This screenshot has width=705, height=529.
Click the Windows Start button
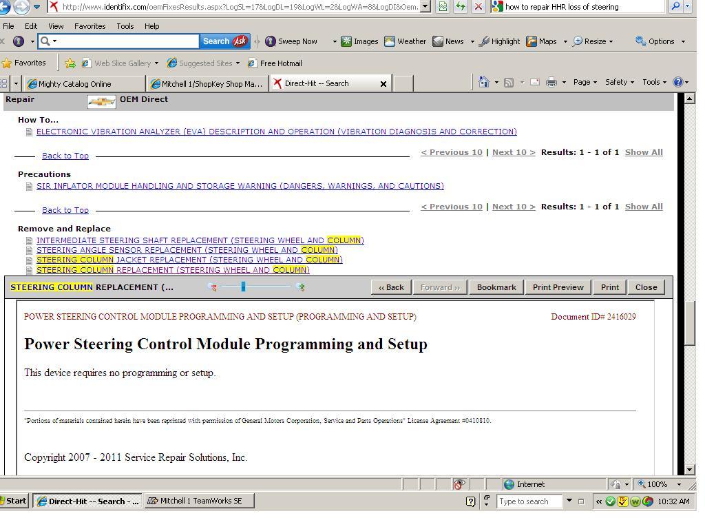[14, 501]
